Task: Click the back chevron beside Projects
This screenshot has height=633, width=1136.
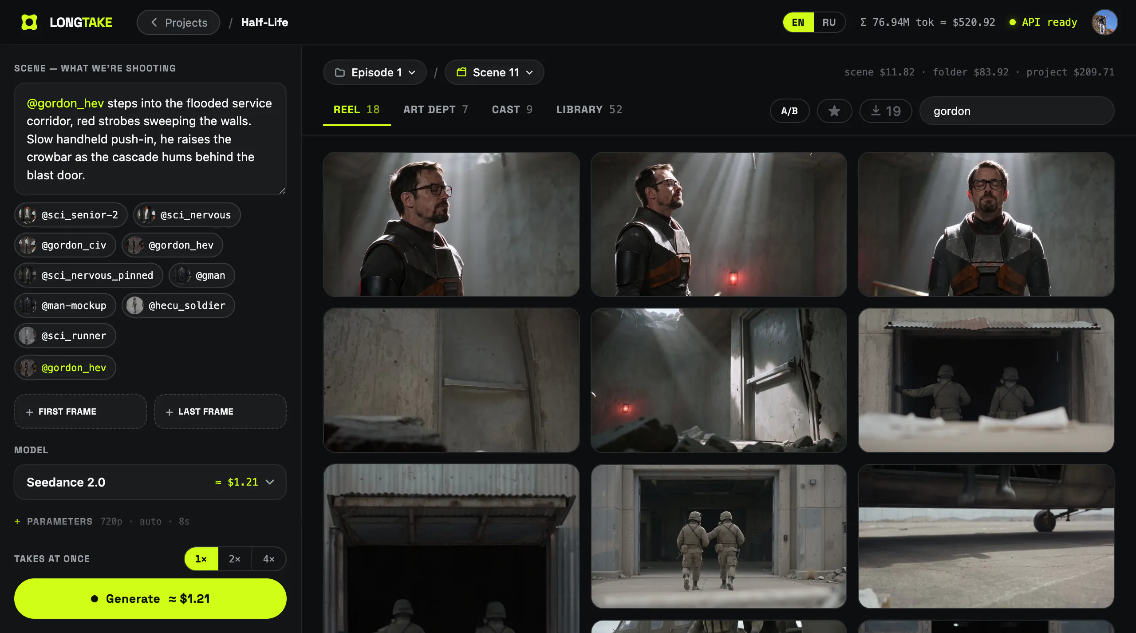Action: [x=154, y=22]
